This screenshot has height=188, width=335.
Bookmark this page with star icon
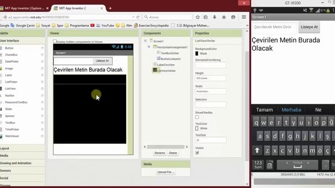click(x=198, y=17)
